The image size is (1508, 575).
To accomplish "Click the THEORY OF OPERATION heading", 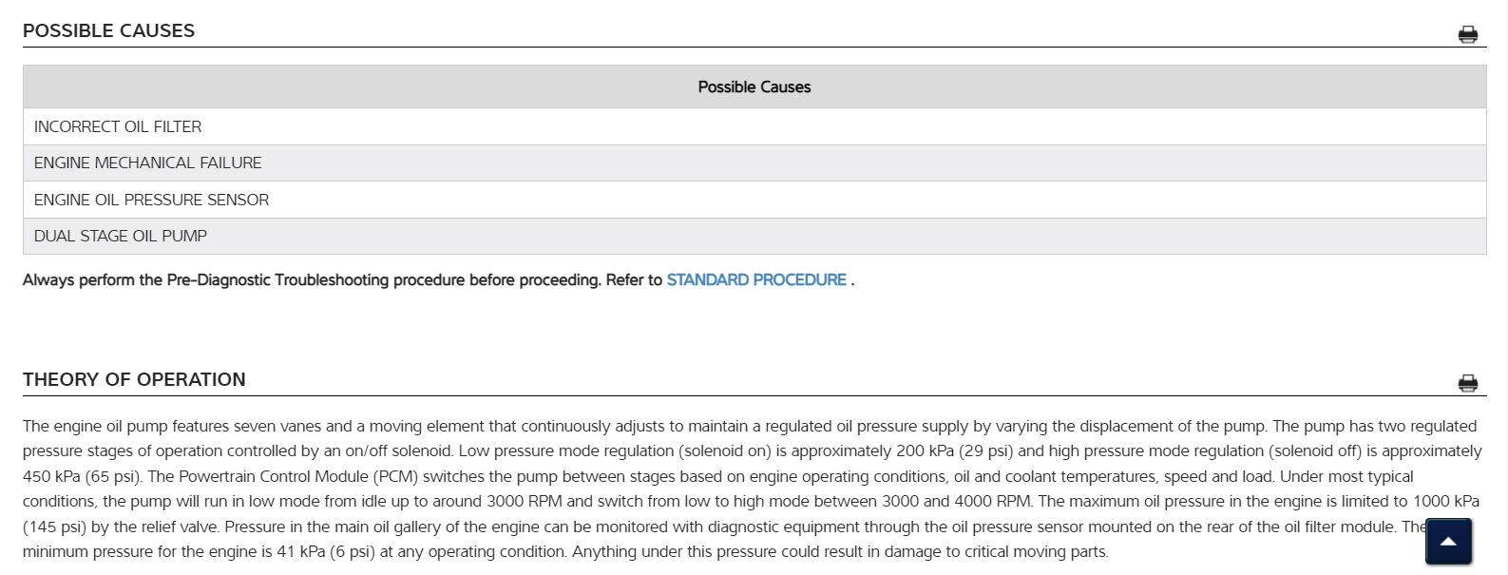I will (x=134, y=380).
